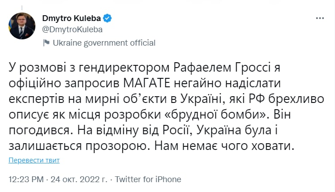Click the 12:23 PM timestamp

coord(26,179)
